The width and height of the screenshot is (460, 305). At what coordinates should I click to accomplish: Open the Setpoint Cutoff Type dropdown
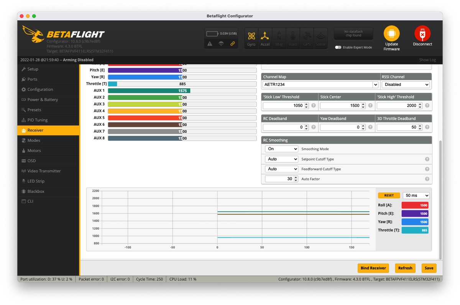281,159
